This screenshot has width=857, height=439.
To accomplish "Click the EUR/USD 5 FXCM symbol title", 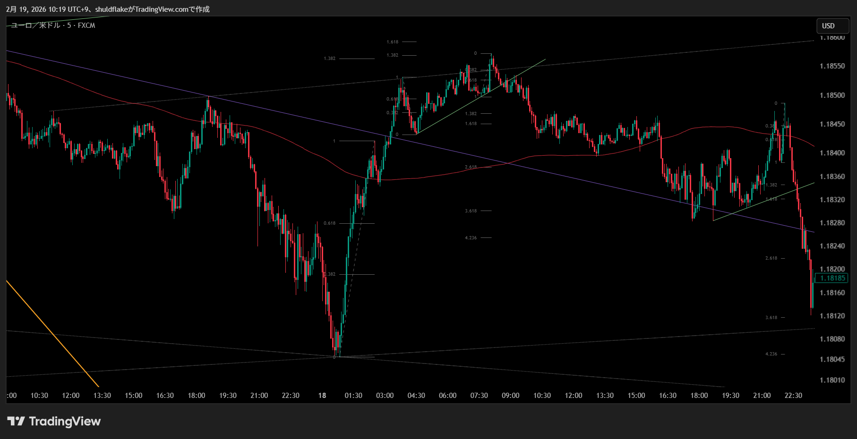I will tap(53, 25).
